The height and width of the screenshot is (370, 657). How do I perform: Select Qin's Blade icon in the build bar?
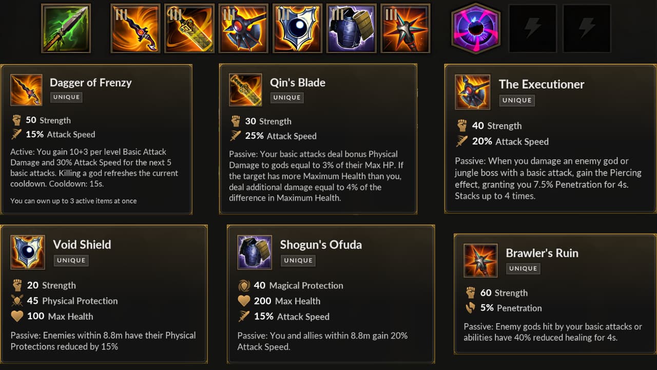(189, 28)
